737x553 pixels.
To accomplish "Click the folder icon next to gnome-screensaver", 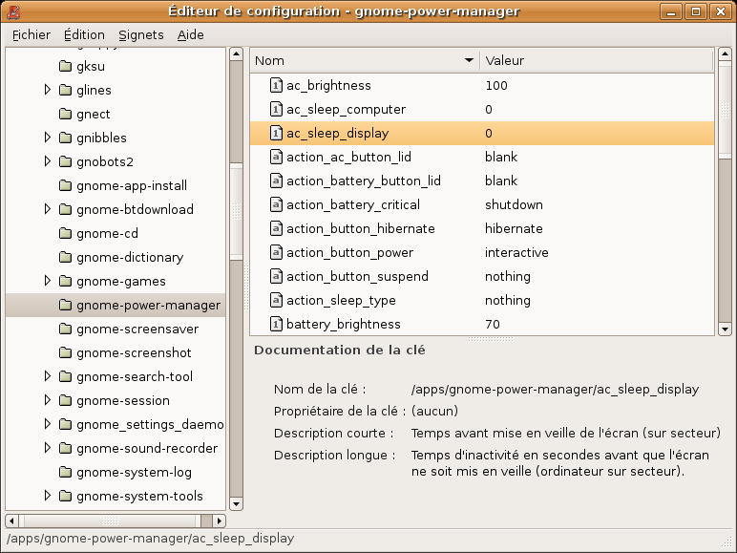I will [66, 330].
